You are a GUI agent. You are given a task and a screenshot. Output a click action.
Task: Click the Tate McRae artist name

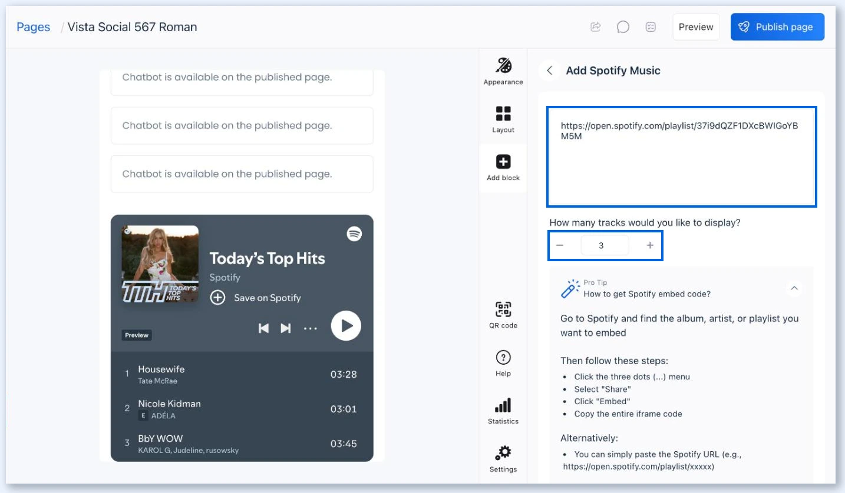[x=158, y=381]
